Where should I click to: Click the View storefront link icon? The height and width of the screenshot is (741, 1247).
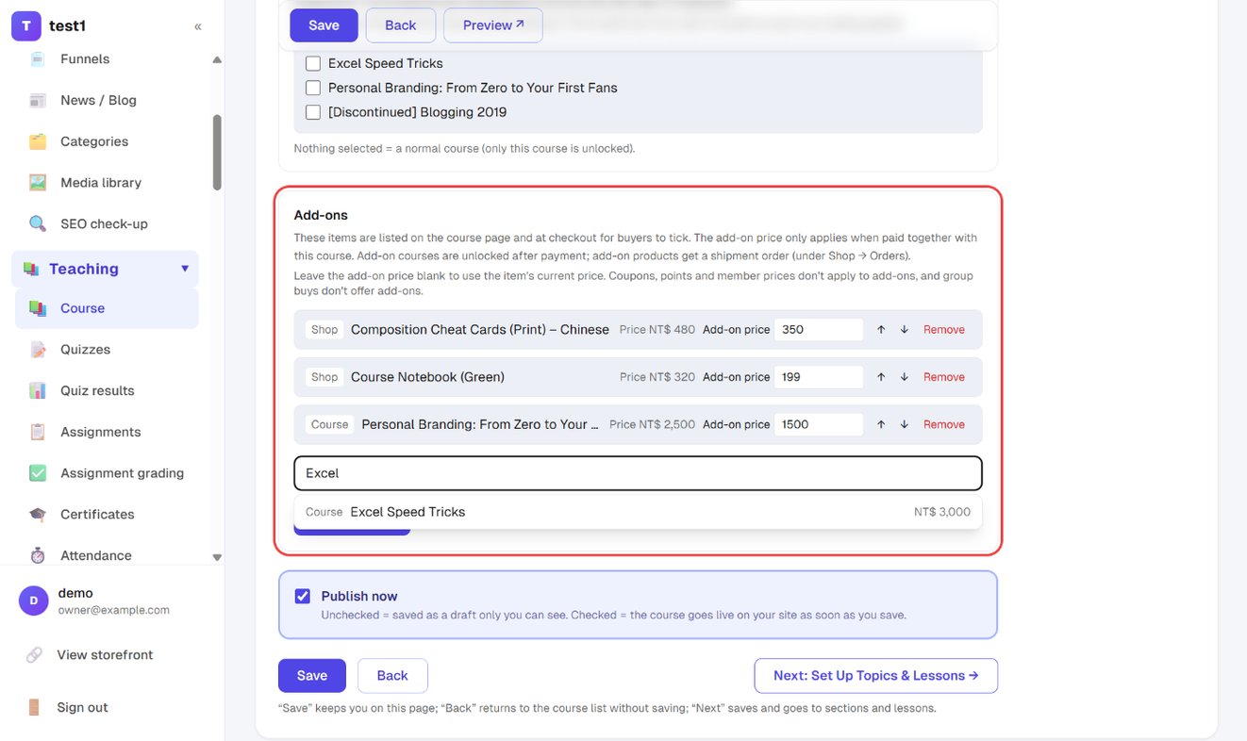[x=34, y=655]
